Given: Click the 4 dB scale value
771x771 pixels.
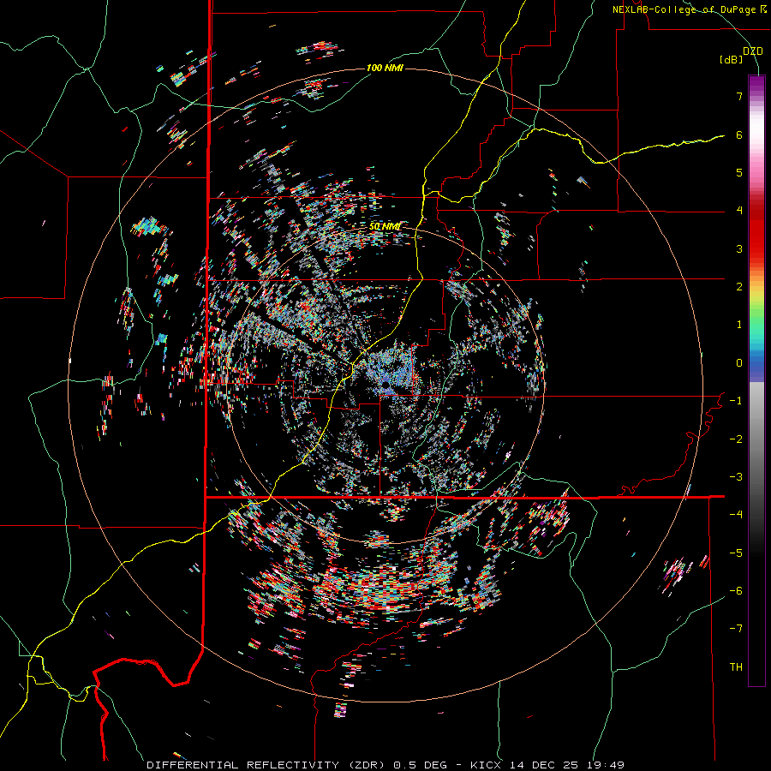Looking at the screenshot, I should 739,211.
